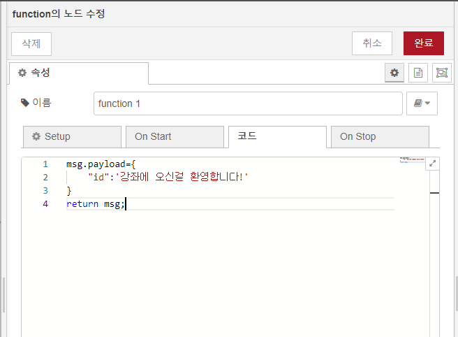
Task: Click the tag icon beside 이름 label
Action: [25, 103]
